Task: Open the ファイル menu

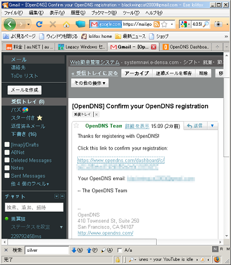Action: pyautogui.click(x=14, y=13)
